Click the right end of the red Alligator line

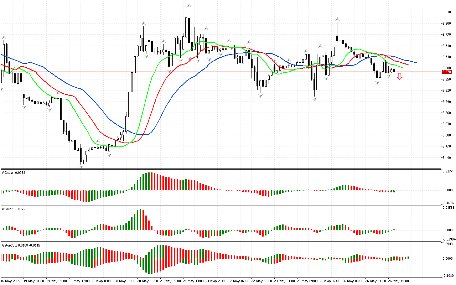pos(408,65)
